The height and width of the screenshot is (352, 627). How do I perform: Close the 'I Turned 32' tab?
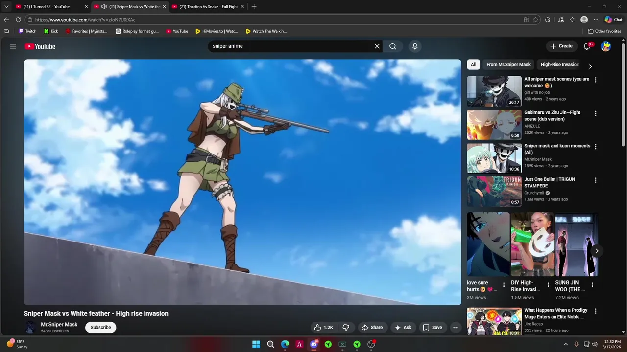86,7
